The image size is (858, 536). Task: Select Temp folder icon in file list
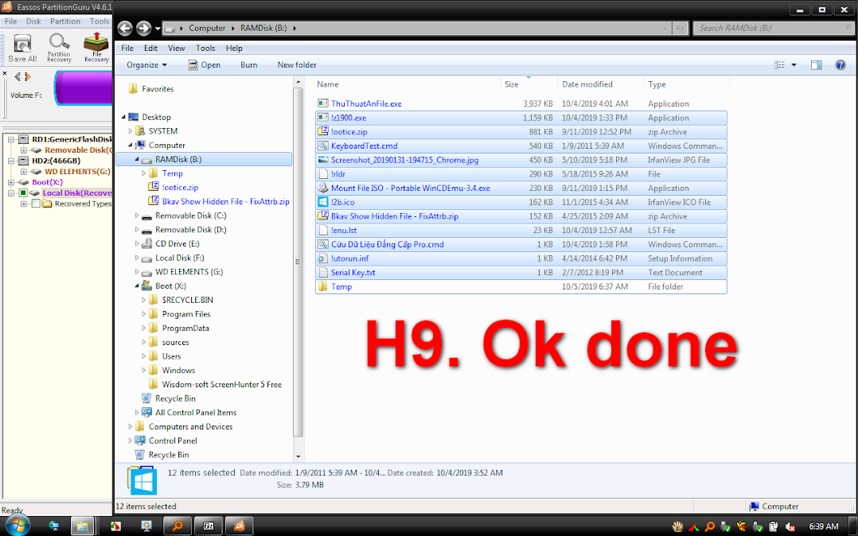(323, 286)
